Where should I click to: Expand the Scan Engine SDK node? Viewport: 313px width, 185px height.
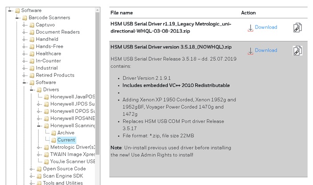point(32,176)
